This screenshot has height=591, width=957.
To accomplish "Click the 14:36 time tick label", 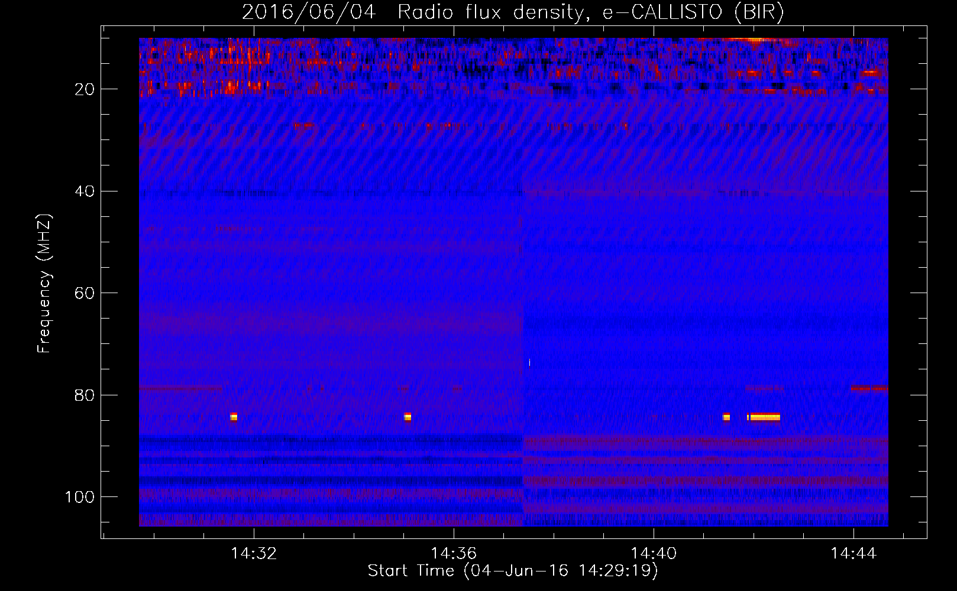I will pos(454,554).
